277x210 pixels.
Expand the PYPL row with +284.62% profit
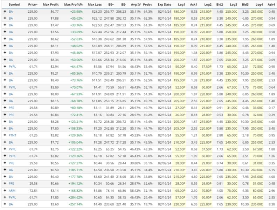[x=5, y=197]
